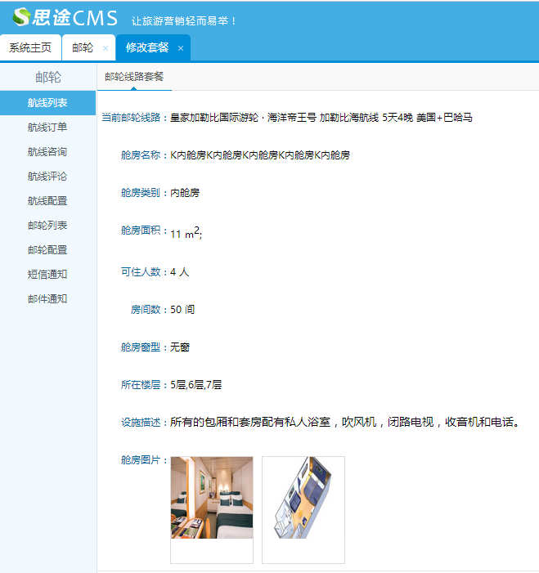Close the 修改套餐 tab

coord(181,48)
